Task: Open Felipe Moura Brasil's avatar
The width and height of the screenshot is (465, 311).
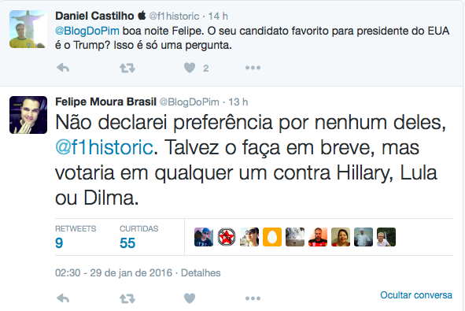Action: pos(28,115)
